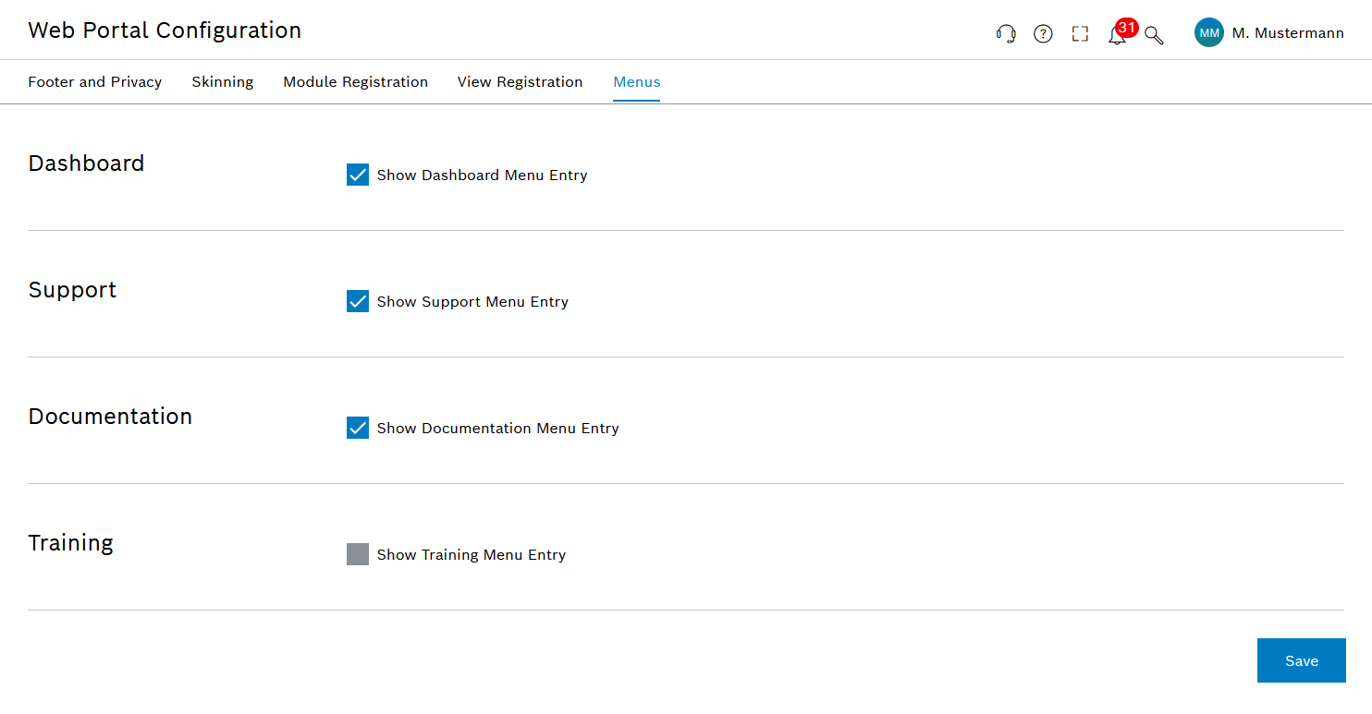The image size is (1372, 714).
Task: Click the bell icon in the header
Action: point(1117,37)
